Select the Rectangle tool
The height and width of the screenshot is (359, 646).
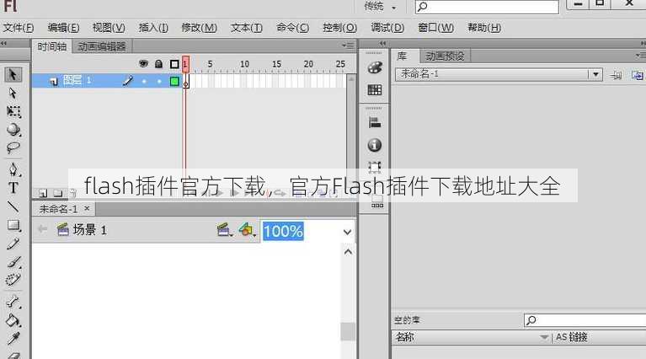[x=13, y=226]
